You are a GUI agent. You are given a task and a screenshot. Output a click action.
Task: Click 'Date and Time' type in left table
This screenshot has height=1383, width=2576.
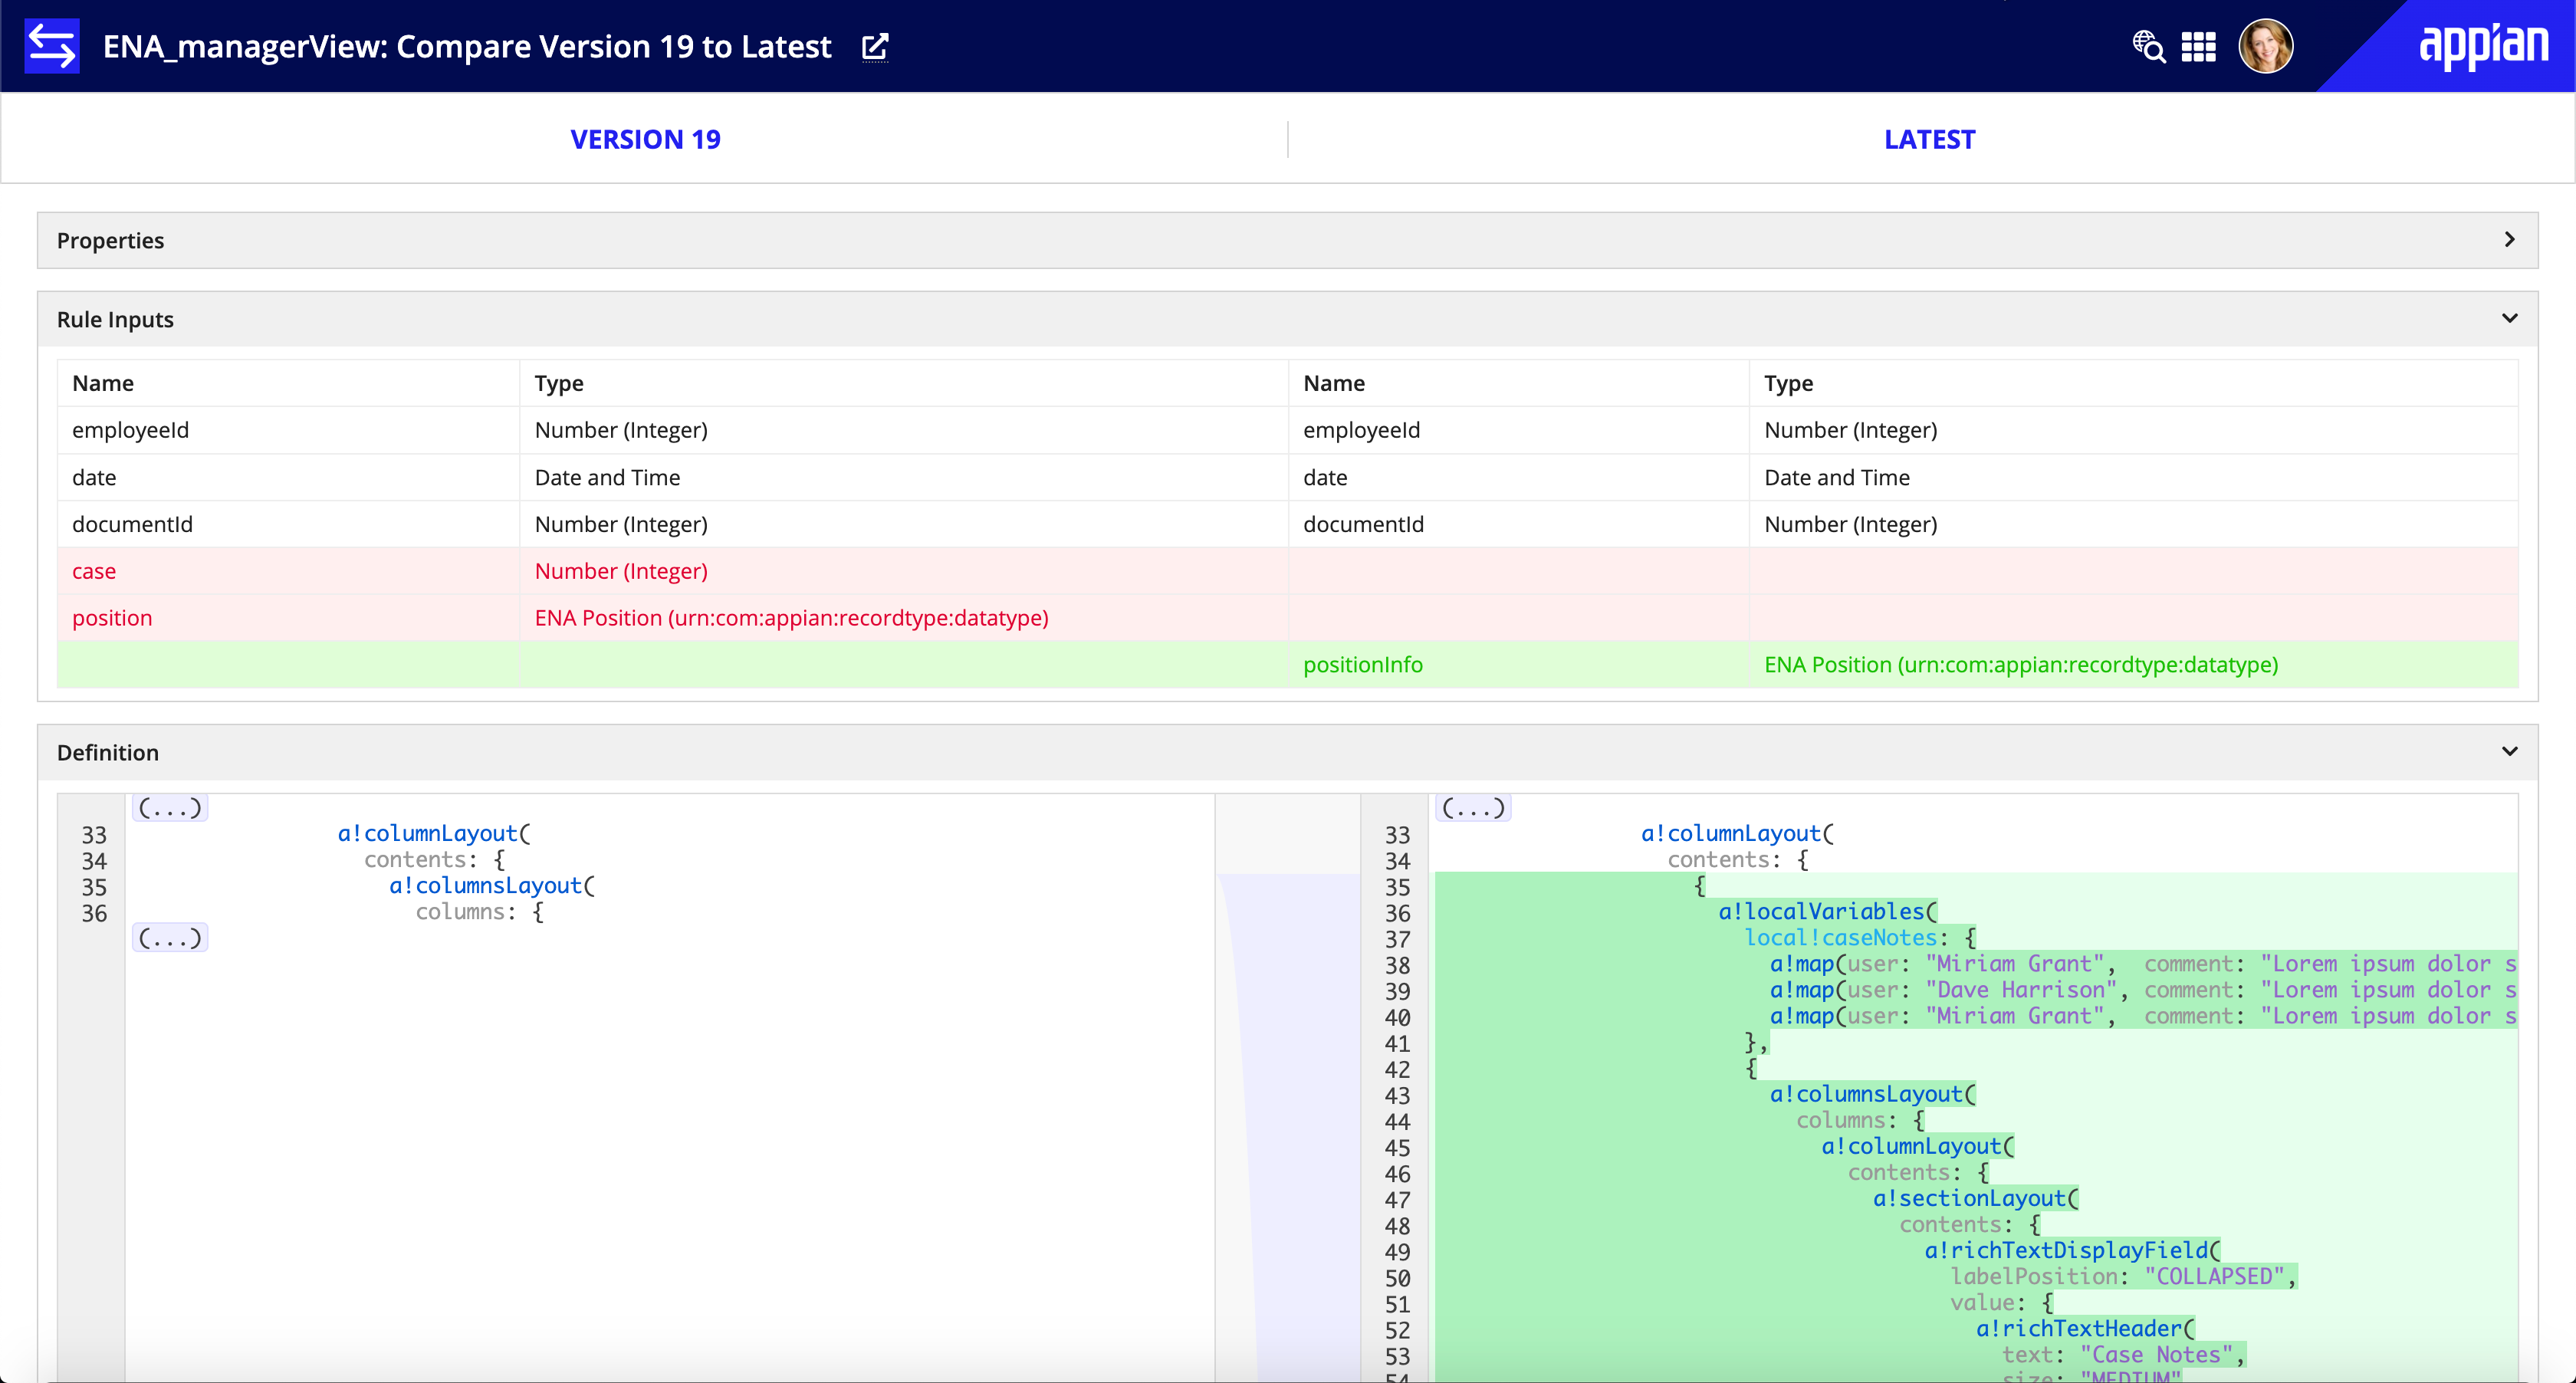[607, 477]
